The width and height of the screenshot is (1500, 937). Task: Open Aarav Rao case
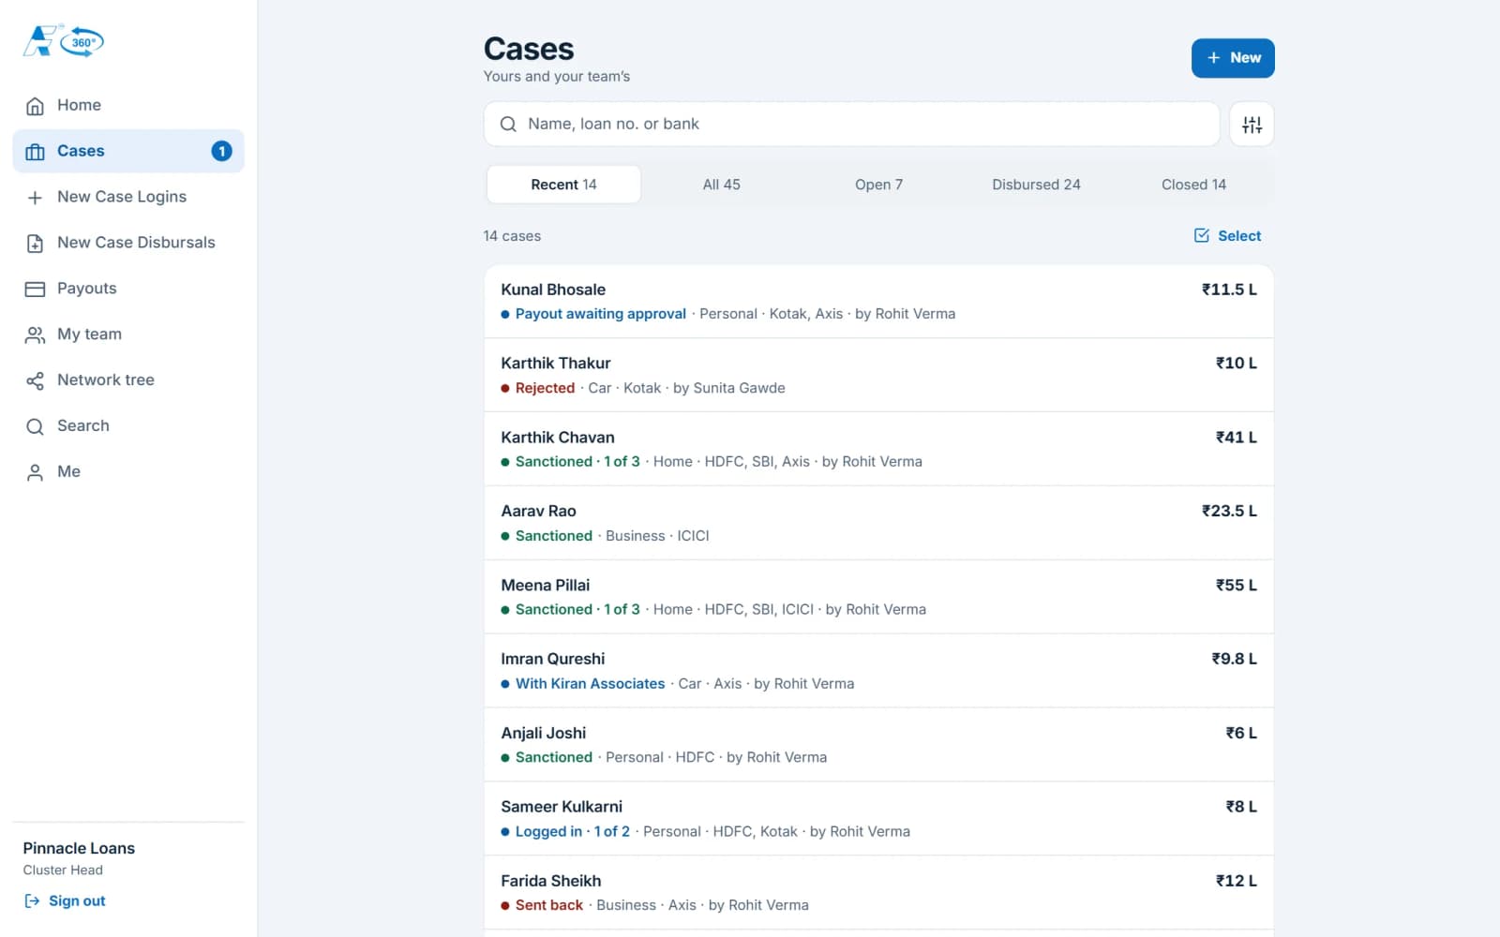[878, 523]
